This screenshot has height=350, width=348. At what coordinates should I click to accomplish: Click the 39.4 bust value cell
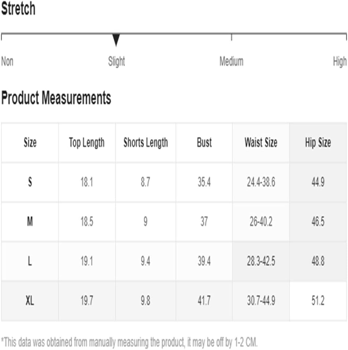[x=204, y=261]
